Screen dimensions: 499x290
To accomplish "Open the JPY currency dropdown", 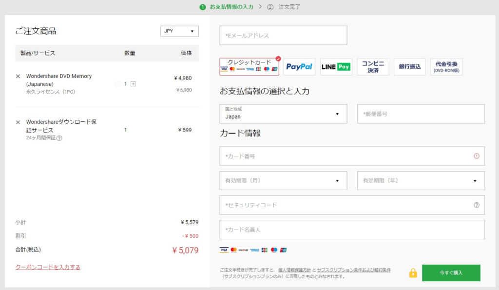I will coord(179,31).
